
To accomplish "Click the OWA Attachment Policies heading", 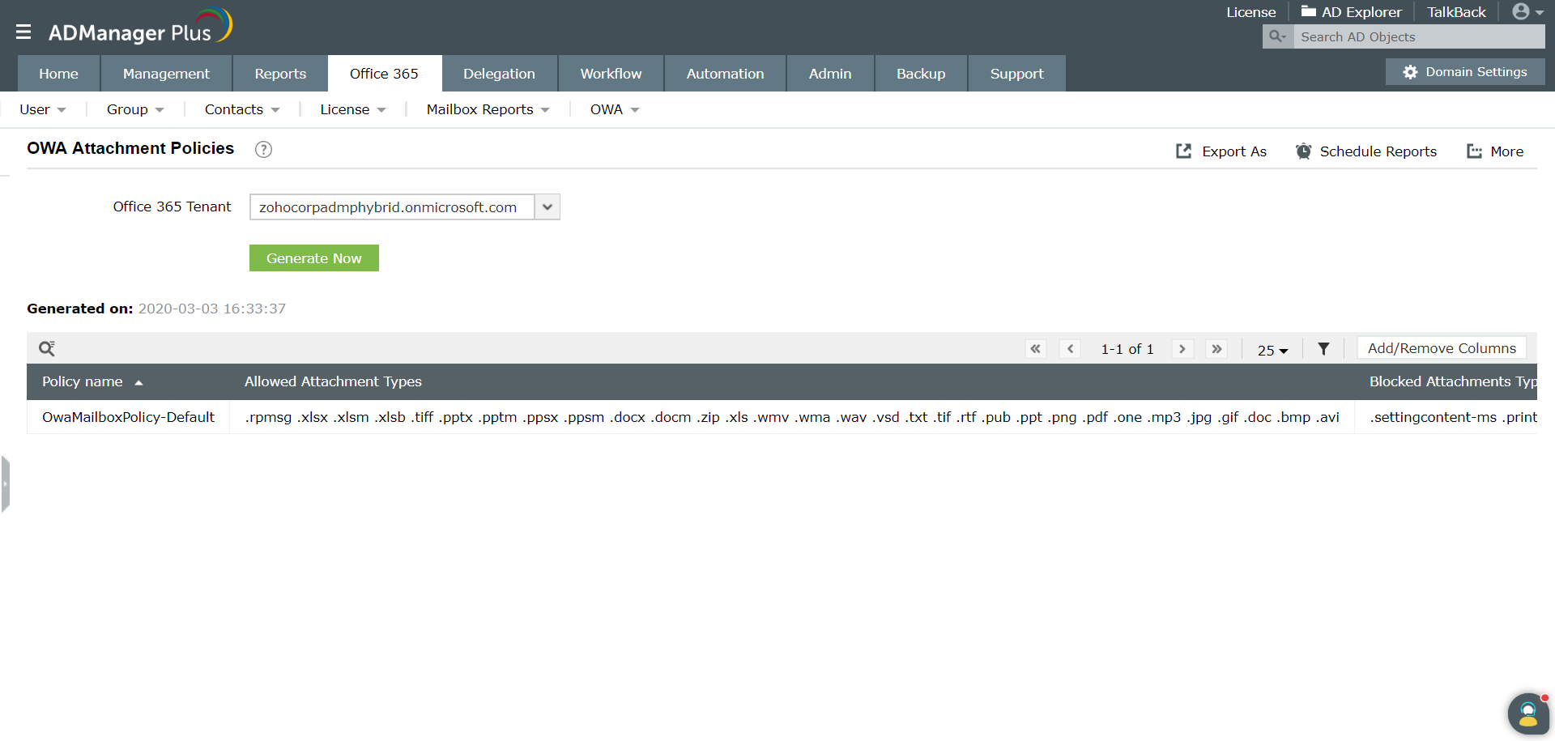I will [130, 148].
